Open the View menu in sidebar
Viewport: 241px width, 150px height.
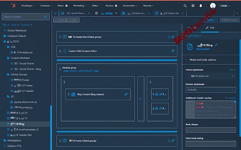point(15,25)
